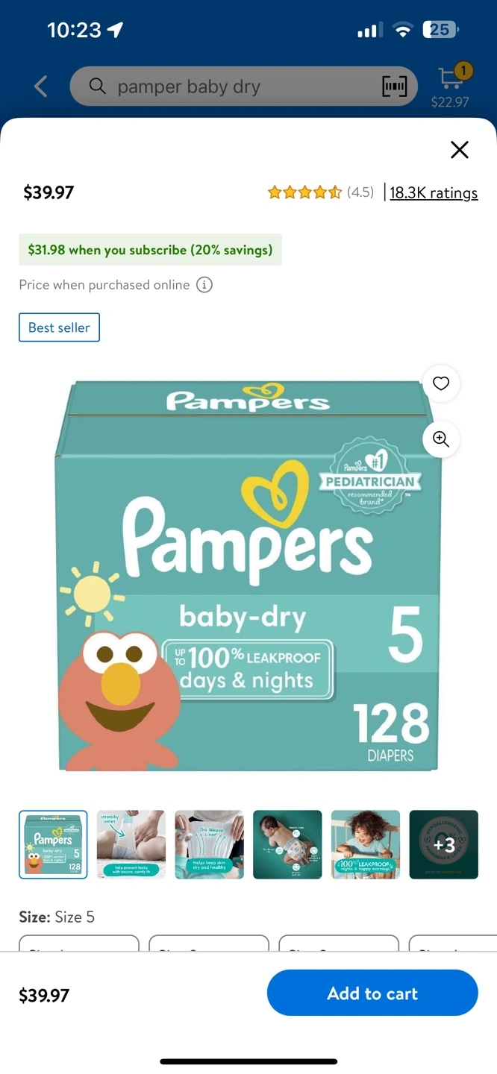Tap the Add to cart button

372,993
